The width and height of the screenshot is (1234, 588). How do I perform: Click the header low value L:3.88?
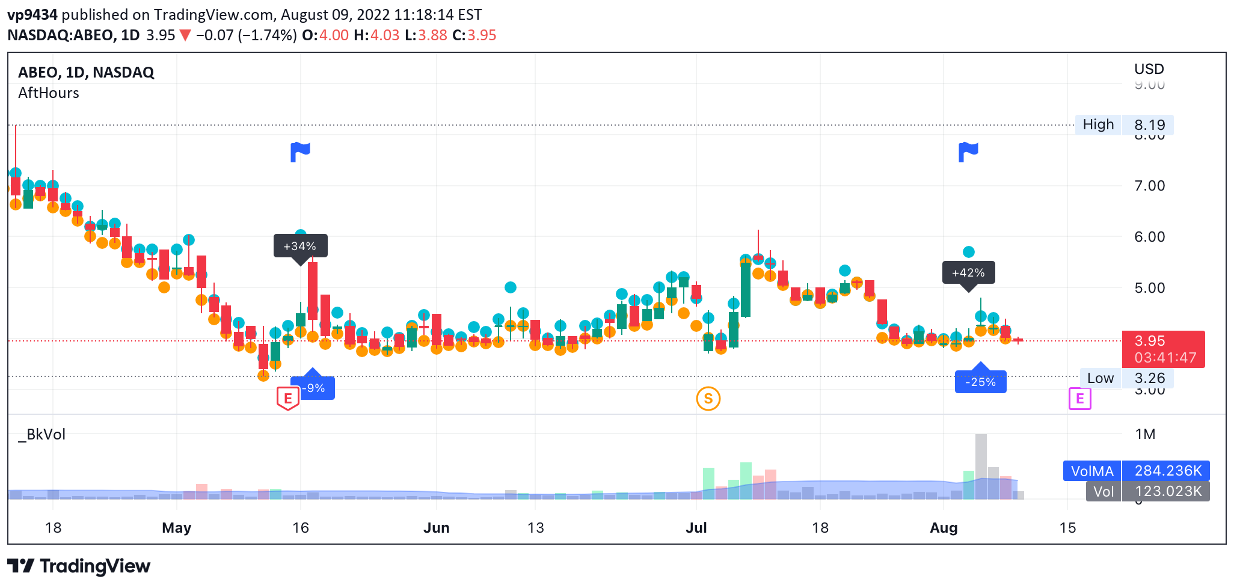coord(426,35)
